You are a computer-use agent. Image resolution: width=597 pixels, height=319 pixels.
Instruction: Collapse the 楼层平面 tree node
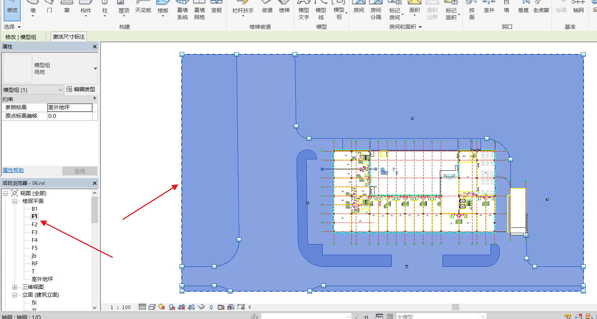[x=15, y=201]
